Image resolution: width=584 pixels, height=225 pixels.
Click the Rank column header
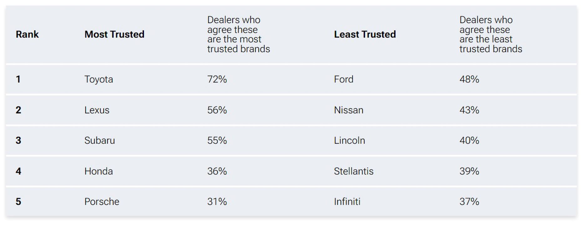pos(27,34)
